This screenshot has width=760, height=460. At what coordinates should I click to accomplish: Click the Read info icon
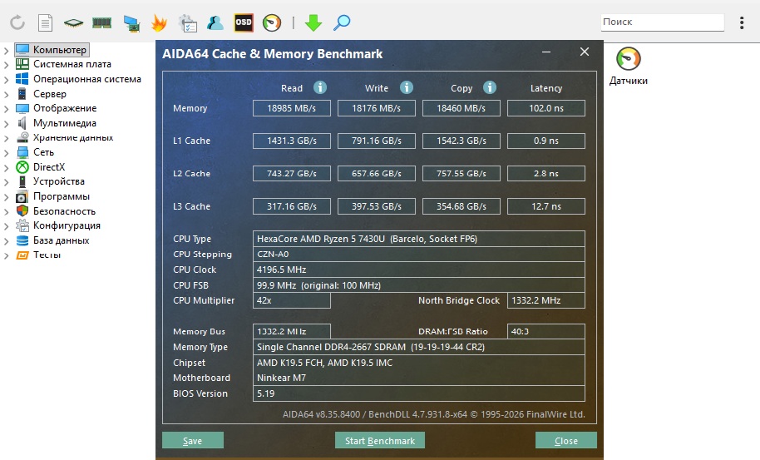click(x=320, y=87)
